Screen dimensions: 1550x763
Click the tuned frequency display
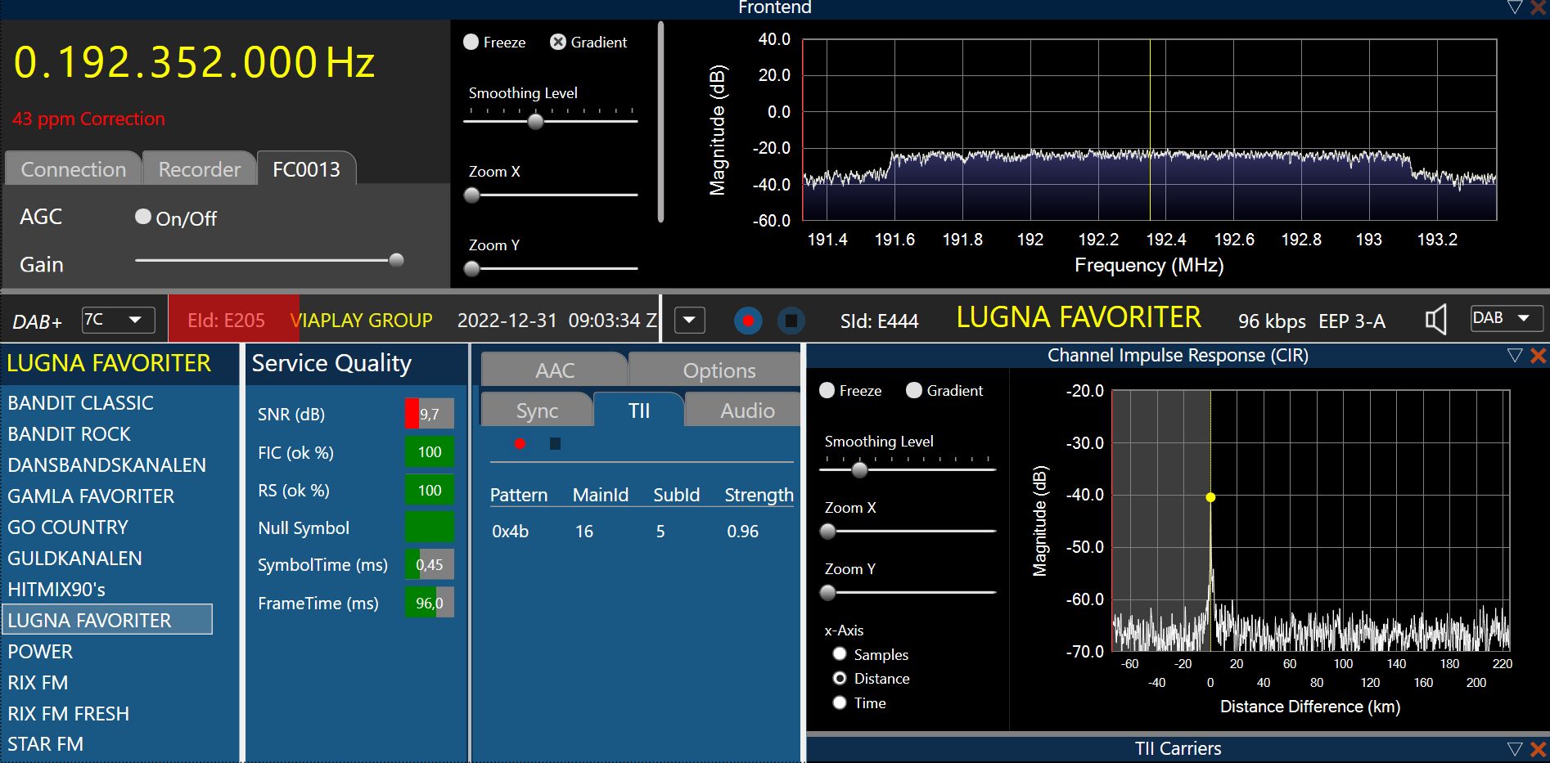pos(194,62)
